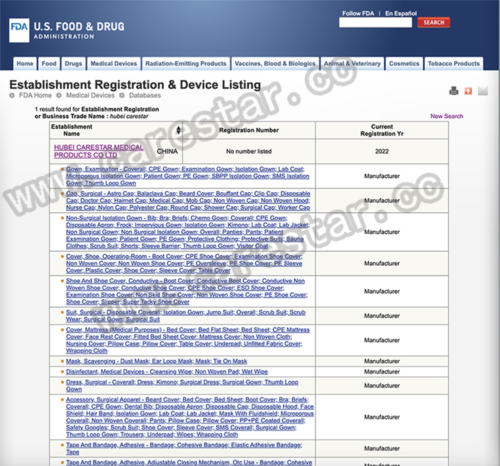
Task: Click the FDA logo icon
Action: click(x=19, y=30)
